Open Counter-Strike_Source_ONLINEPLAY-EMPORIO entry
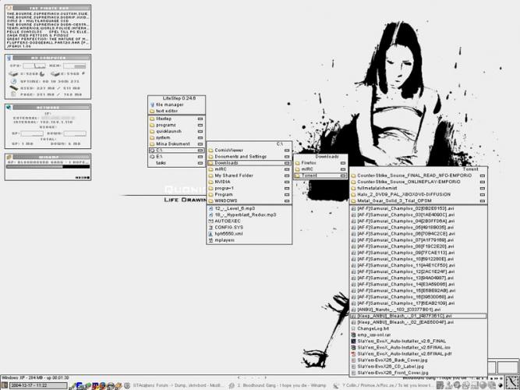The height and width of the screenshot is (390, 520). pyautogui.click(x=418, y=182)
